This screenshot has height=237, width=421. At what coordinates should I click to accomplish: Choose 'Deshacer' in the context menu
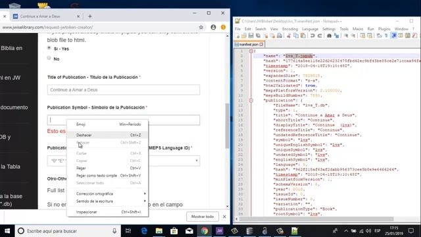pyautogui.click(x=107, y=135)
